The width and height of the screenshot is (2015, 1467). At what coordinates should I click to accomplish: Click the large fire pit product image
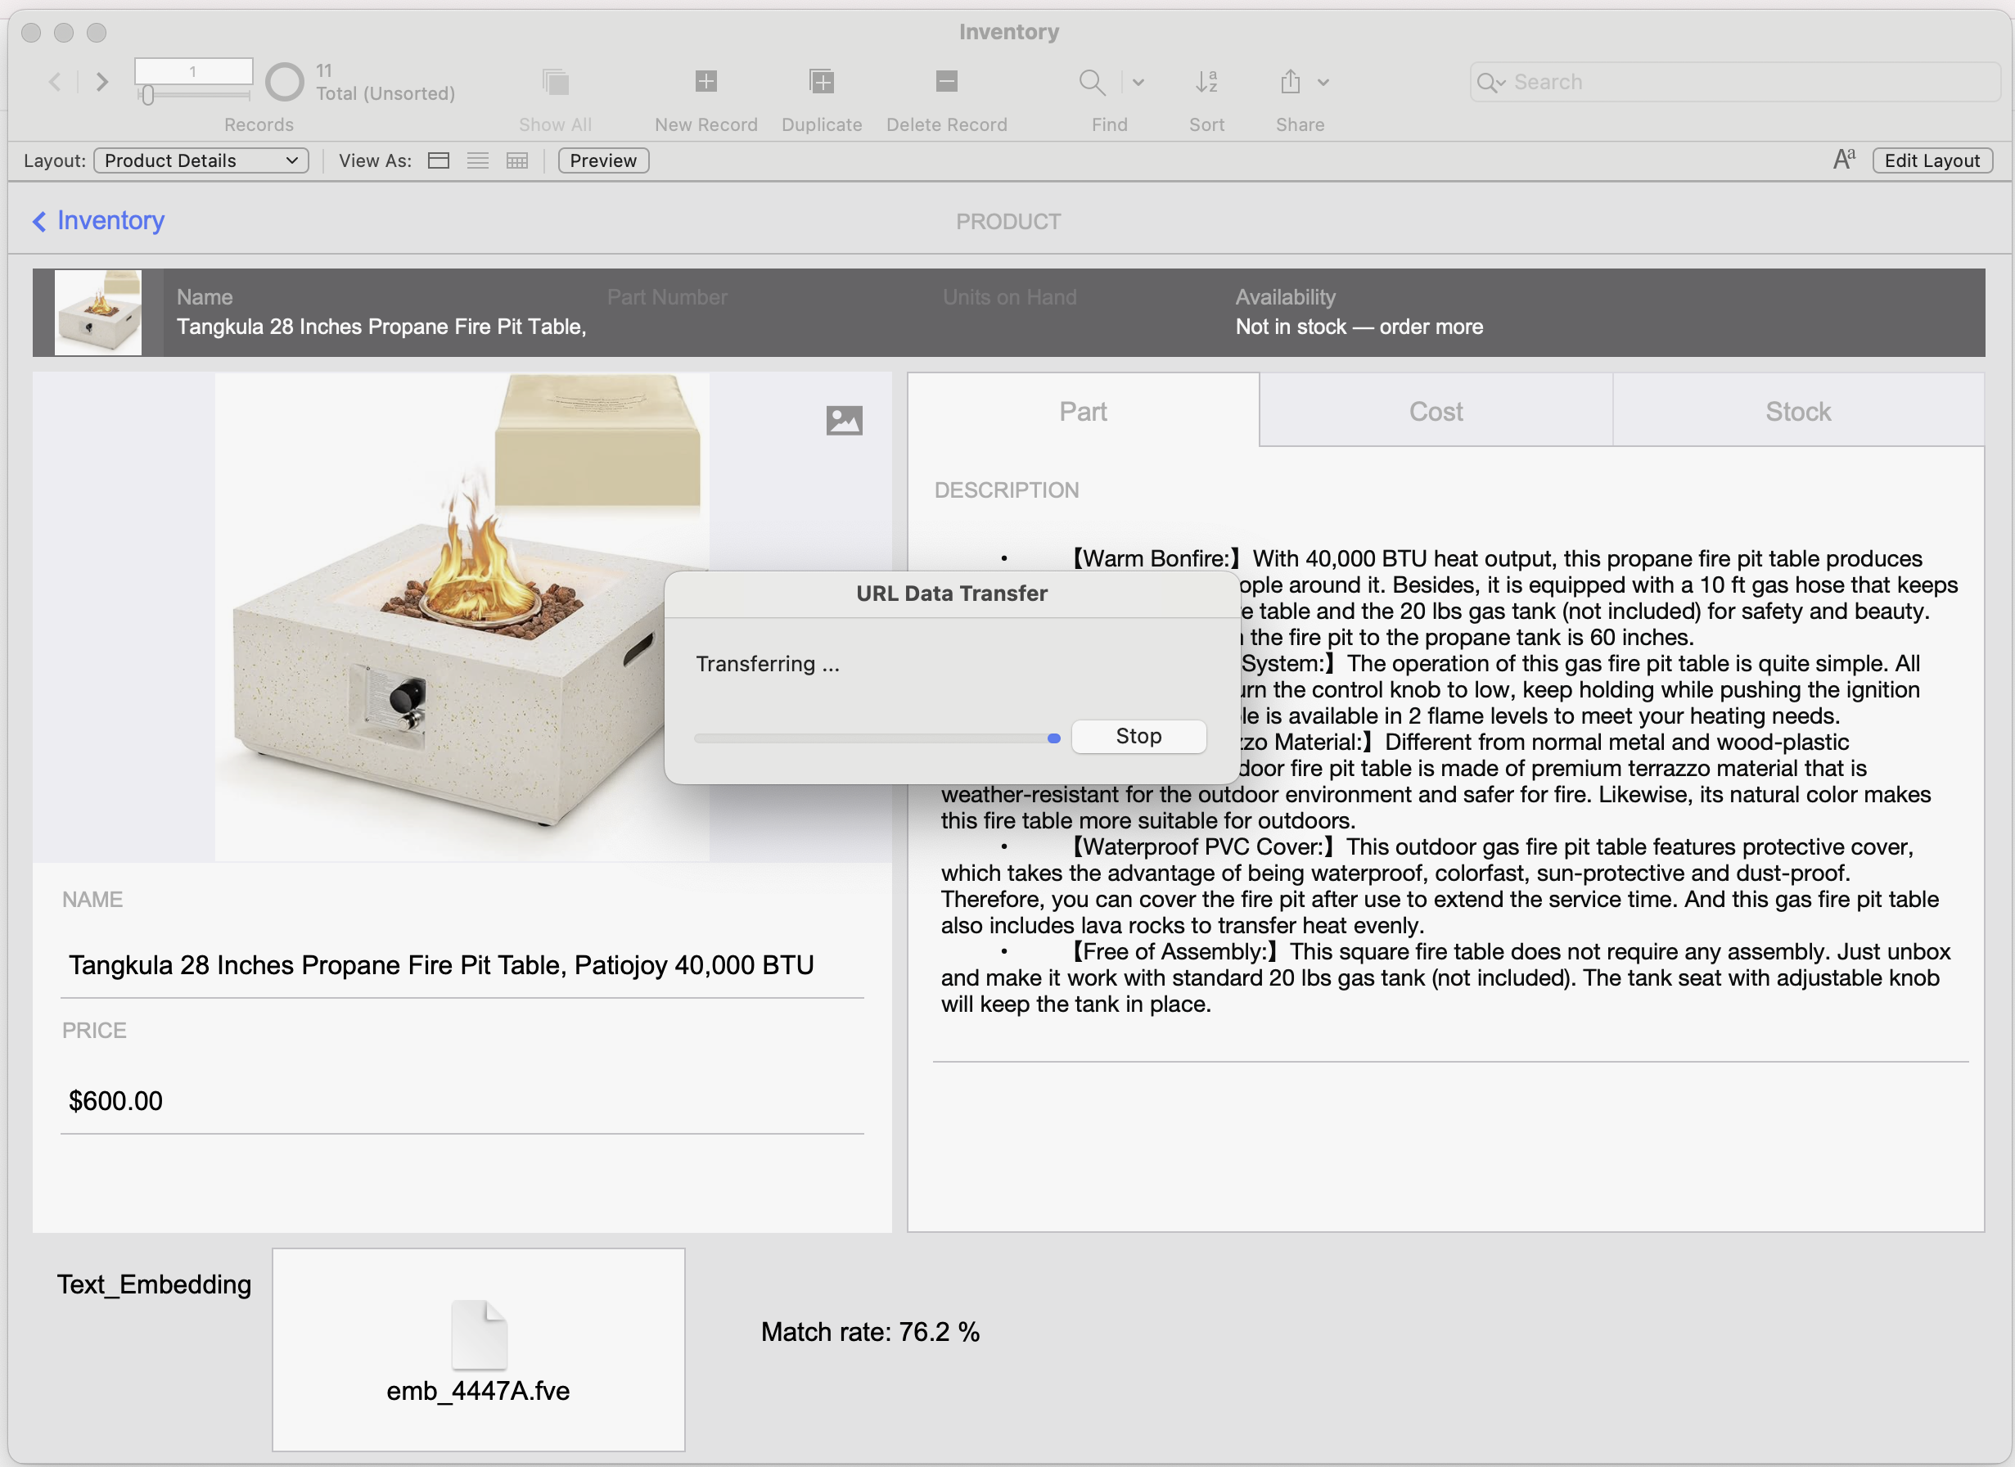(461, 617)
